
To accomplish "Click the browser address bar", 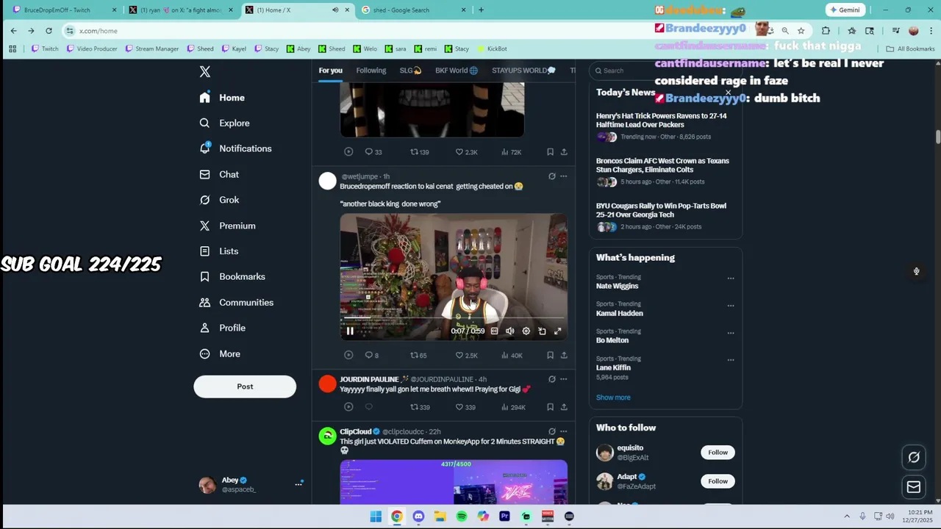I will point(412,31).
